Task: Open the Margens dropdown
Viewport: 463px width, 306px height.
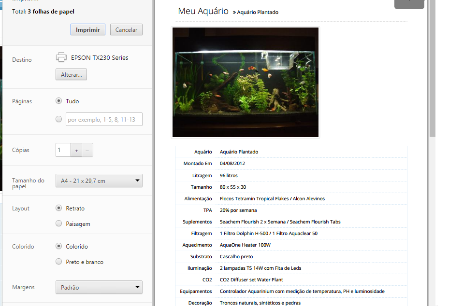Action: [99, 287]
